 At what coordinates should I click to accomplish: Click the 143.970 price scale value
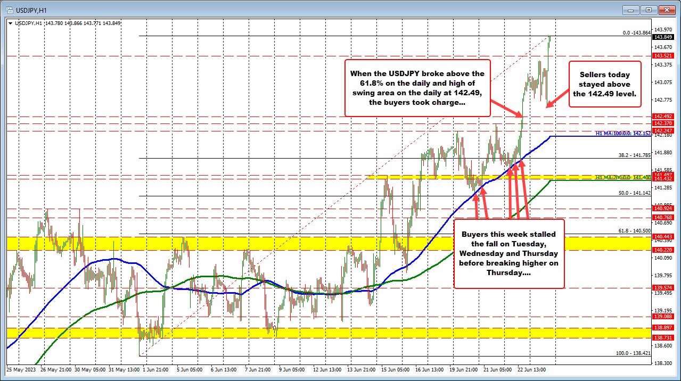click(663, 29)
